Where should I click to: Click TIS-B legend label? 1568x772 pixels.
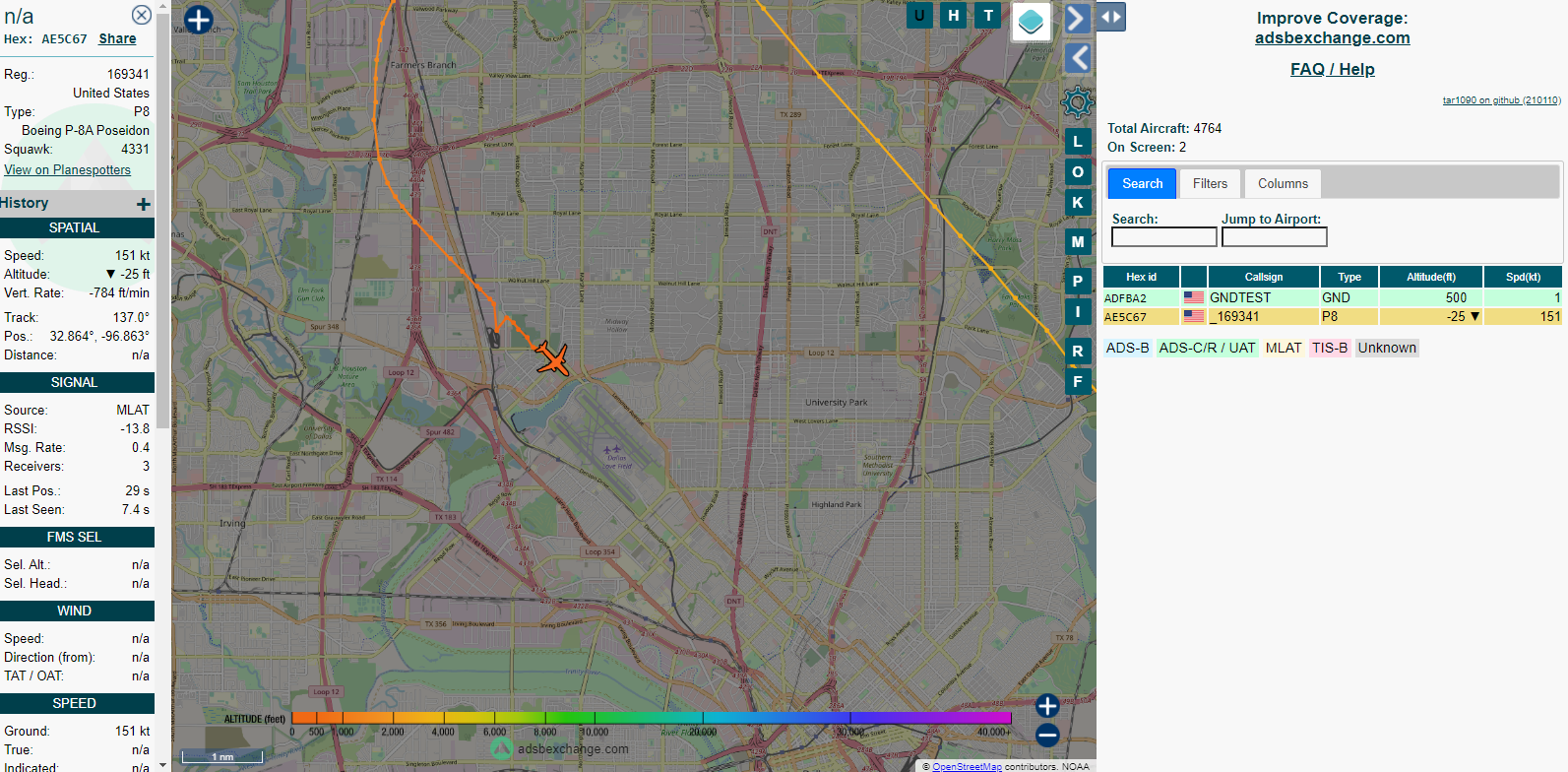pos(1329,348)
